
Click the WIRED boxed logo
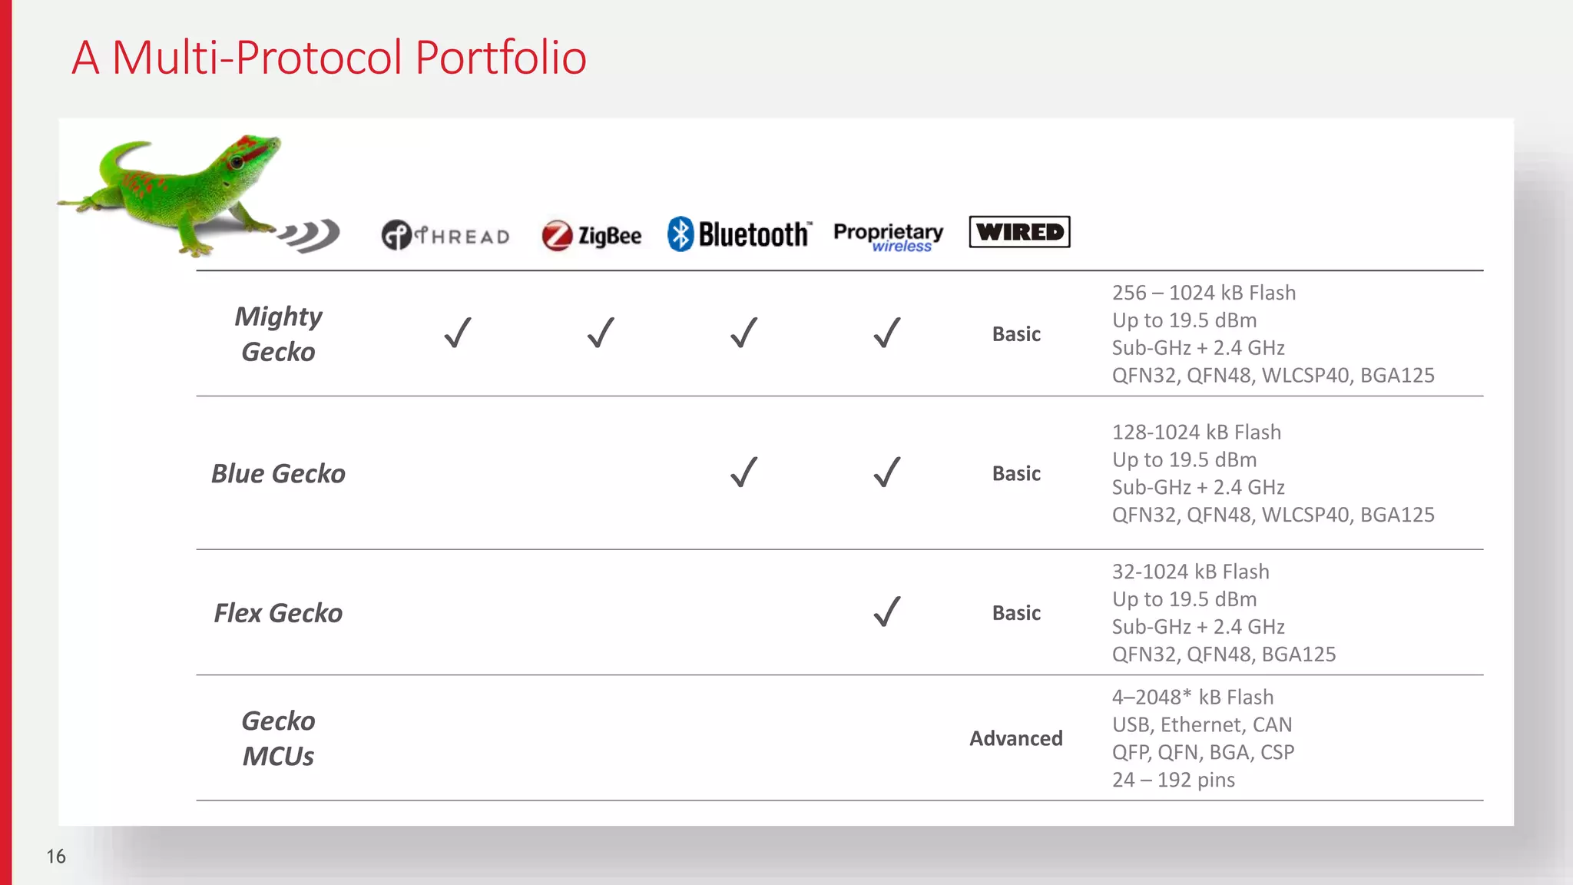tap(1019, 231)
